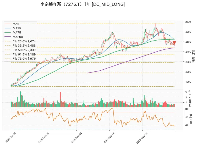Click the red MA5 line swatch in legend
Screen dimensions: 197x146
tap(8, 24)
